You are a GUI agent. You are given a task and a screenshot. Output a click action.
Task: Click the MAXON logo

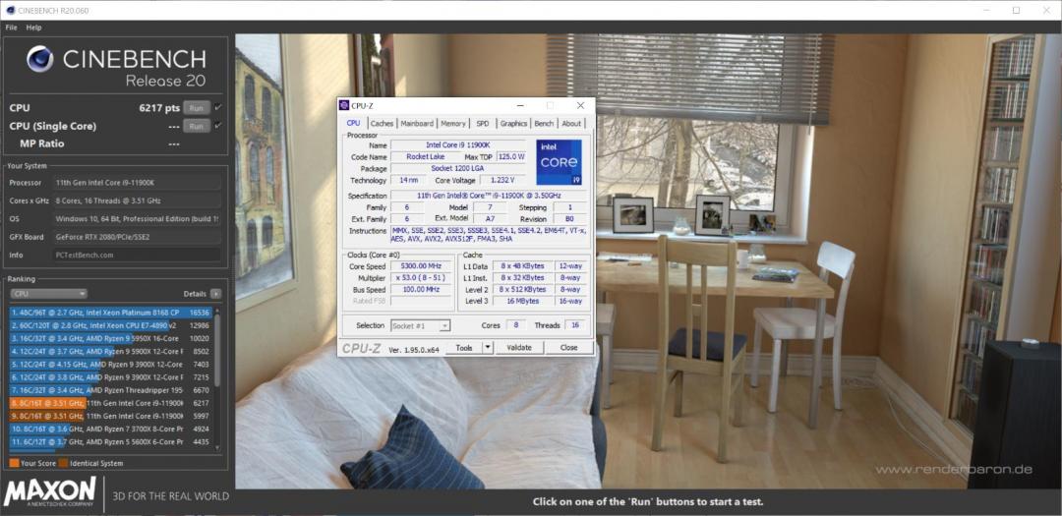49,491
